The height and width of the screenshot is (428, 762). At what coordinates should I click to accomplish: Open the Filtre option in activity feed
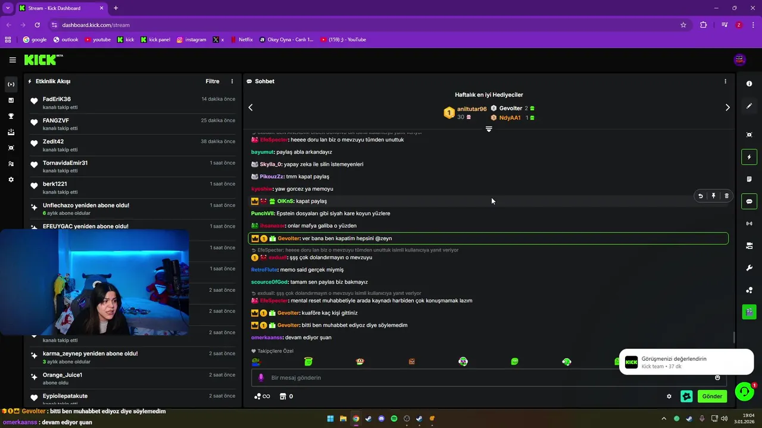point(213,81)
